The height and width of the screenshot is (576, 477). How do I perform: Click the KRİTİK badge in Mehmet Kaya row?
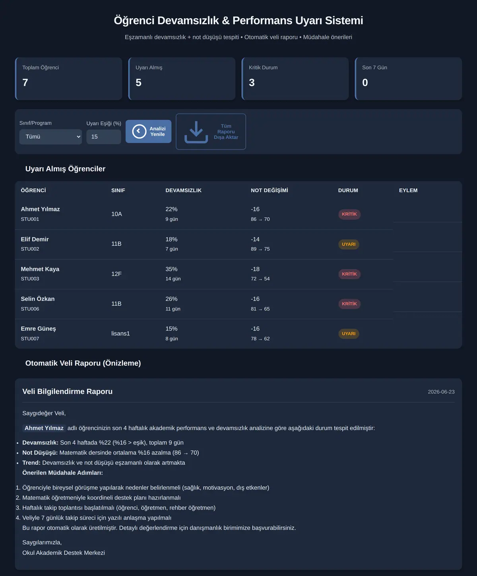(349, 274)
